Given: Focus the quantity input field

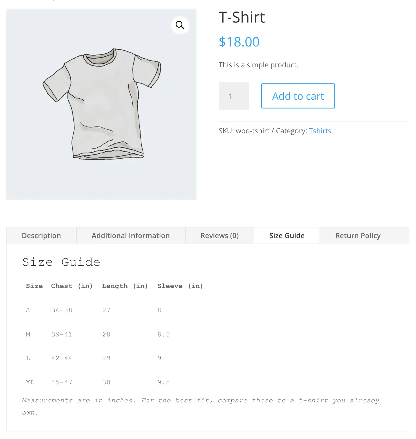Looking at the screenshot, I should (234, 96).
